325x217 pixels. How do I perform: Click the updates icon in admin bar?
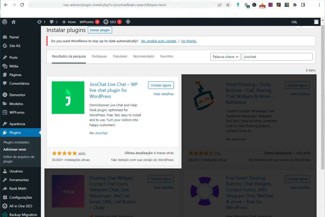[39, 22]
